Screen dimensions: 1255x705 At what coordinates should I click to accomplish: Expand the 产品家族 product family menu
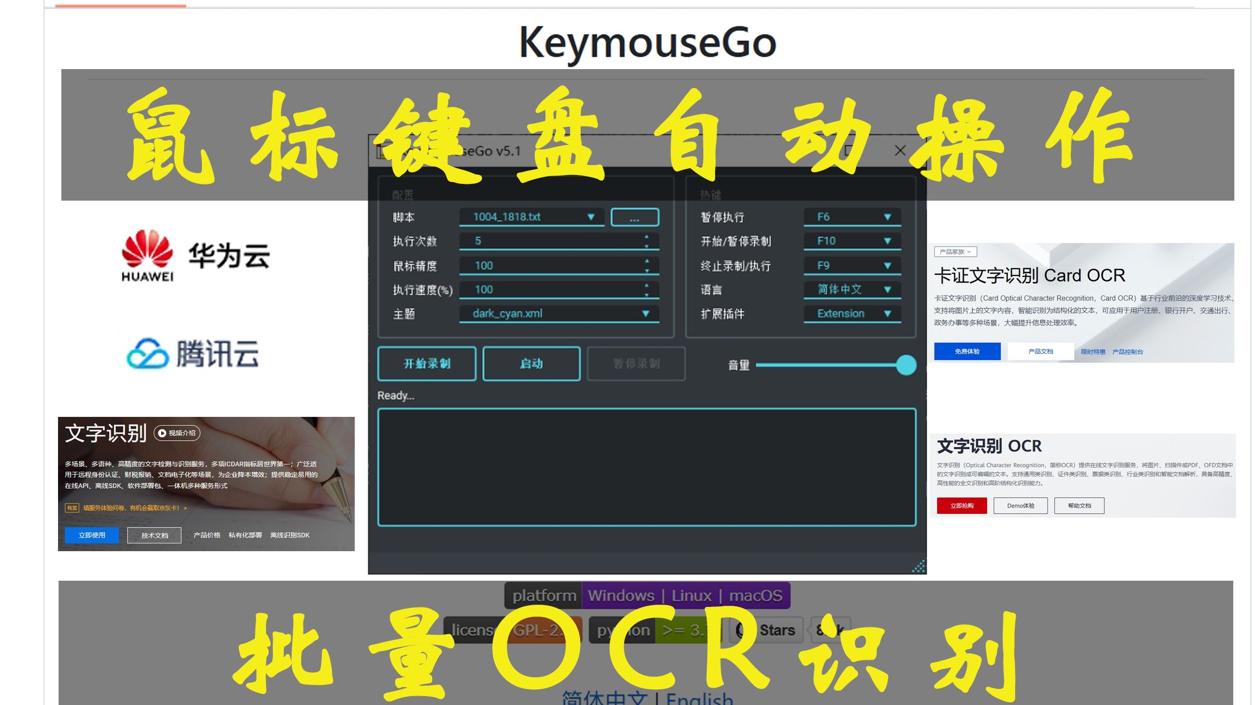pyautogui.click(x=955, y=251)
